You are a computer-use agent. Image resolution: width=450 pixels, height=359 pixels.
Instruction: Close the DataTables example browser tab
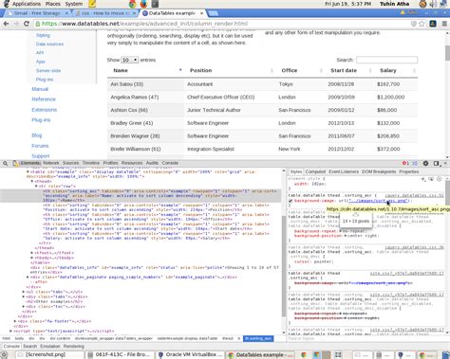[x=201, y=13]
